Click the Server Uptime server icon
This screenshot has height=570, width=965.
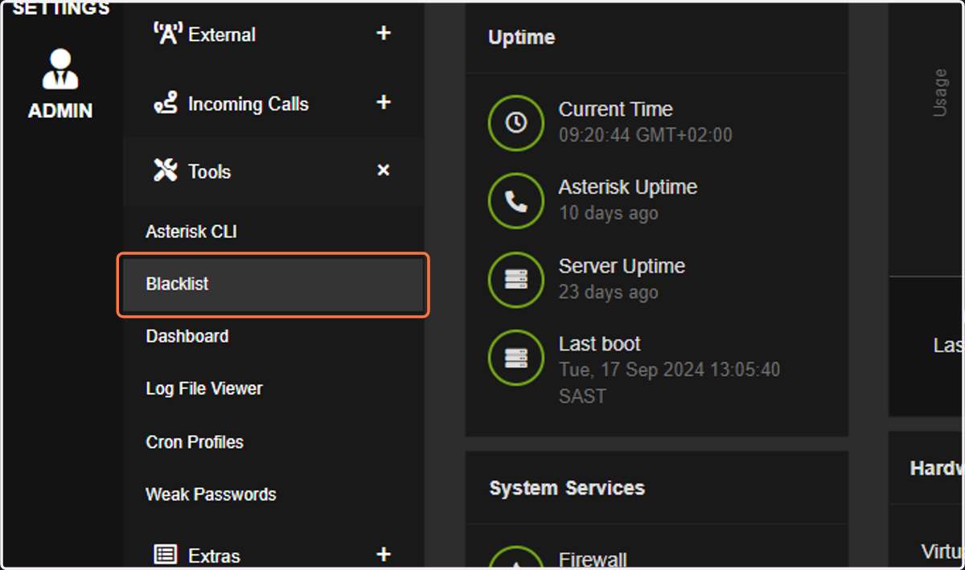click(515, 280)
